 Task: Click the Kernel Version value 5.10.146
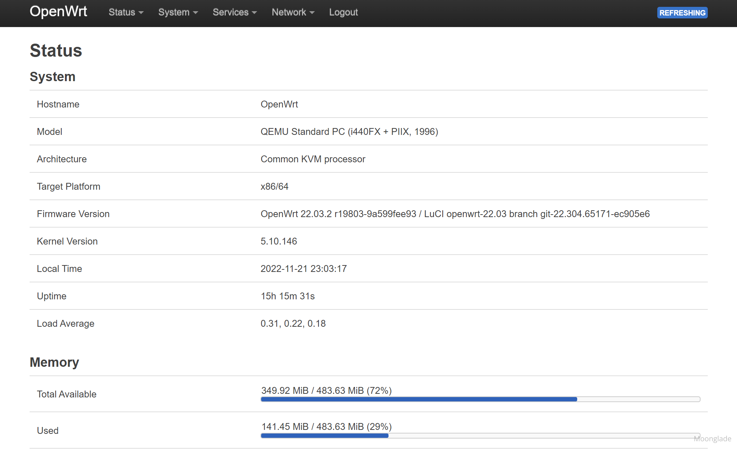(278, 241)
